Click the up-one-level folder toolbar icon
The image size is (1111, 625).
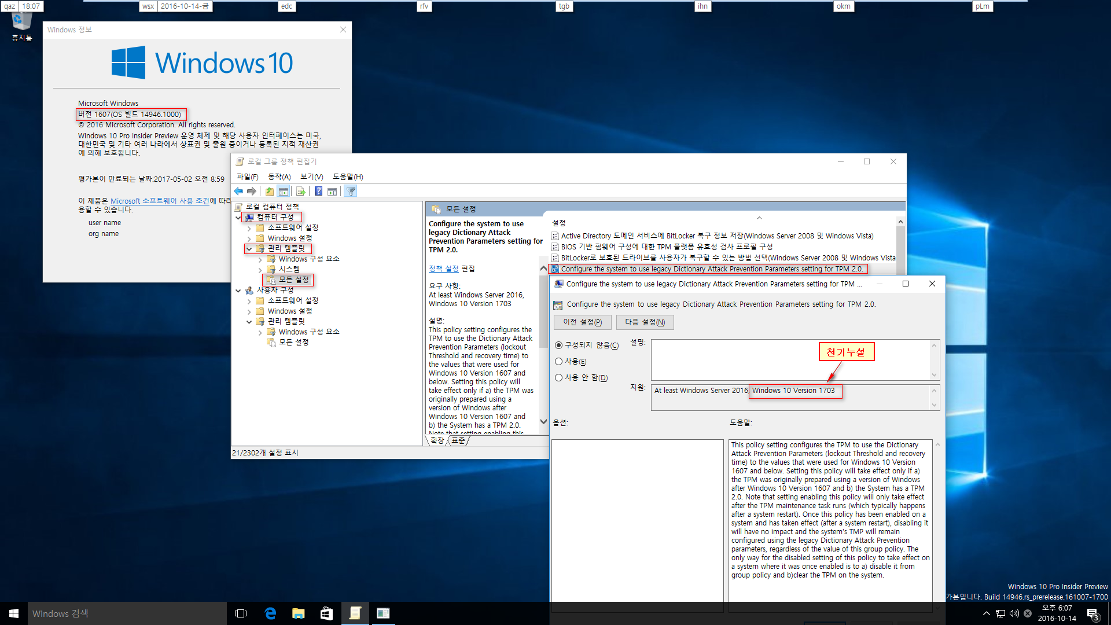pos(270,192)
